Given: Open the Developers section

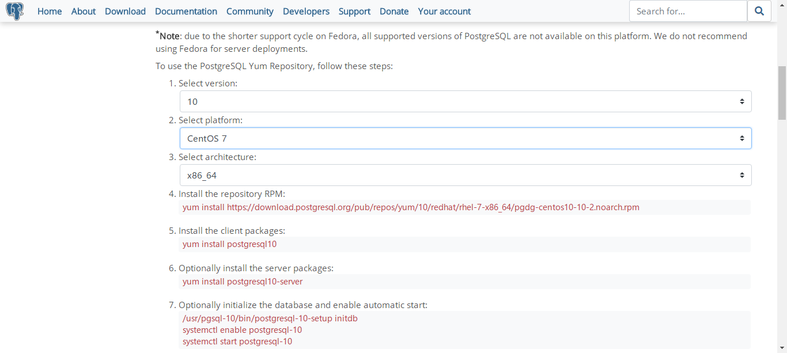Looking at the screenshot, I should [307, 12].
